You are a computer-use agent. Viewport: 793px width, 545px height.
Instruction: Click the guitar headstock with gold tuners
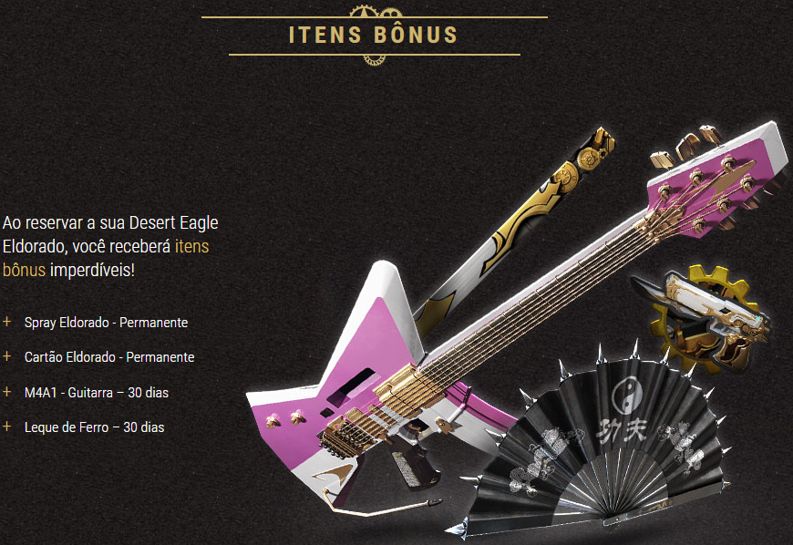coord(718,182)
